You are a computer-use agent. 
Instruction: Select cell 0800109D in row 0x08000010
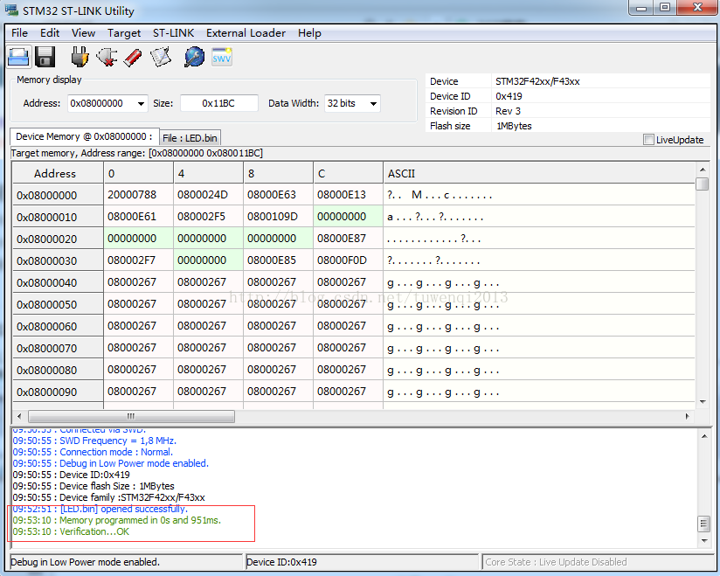coord(278,217)
